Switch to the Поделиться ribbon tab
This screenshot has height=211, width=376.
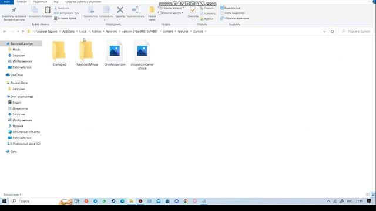tap(40, 2)
